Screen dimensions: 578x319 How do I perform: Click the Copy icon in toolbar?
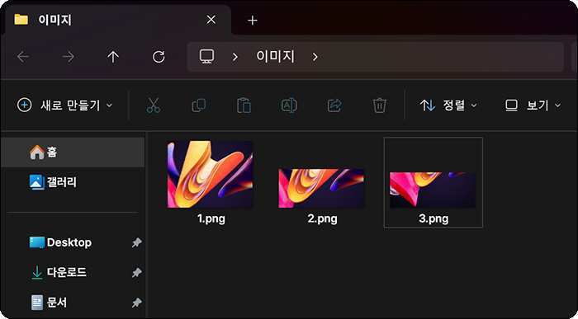[x=199, y=106]
